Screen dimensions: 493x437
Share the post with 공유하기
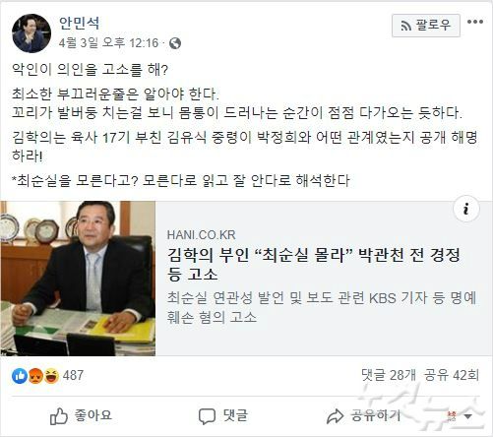(x=364, y=416)
